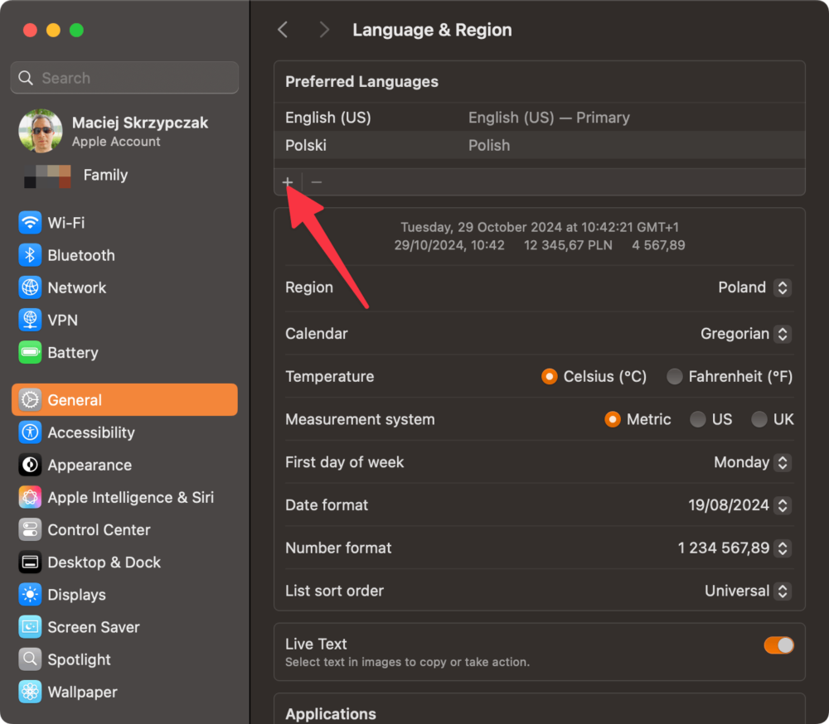Open Maciej Skrzypczak Apple Account

coord(124,131)
